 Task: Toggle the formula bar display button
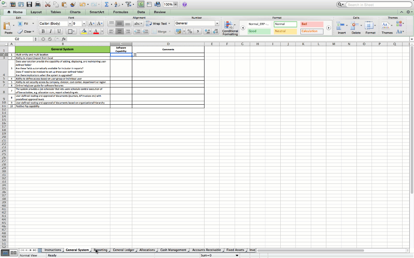click(141, 5)
